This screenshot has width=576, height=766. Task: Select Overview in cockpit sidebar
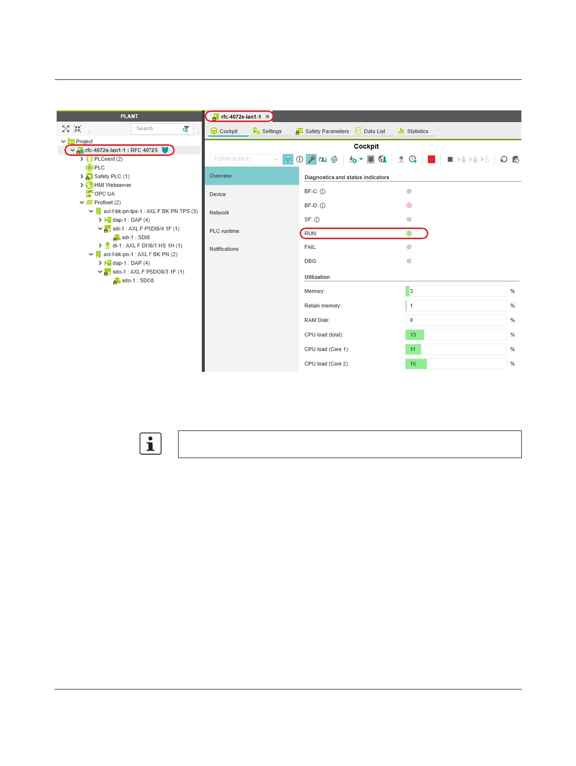point(252,176)
